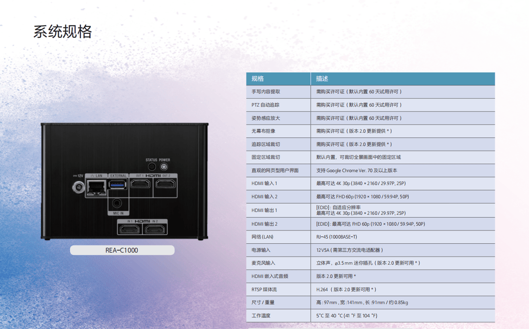Click the 工作温度 row label
The width and height of the screenshot is (529, 329).
tap(261, 316)
